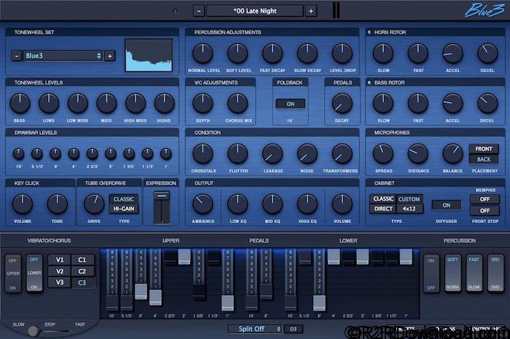510x339 pixels.
Task: Toggle the Horn Rotor enable dot
Action: (x=369, y=32)
